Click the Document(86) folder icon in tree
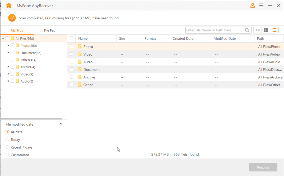284x176 pixels. coord(17,53)
